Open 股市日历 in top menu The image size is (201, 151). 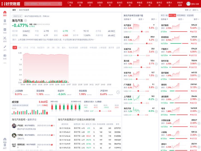(x=159, y=4)
